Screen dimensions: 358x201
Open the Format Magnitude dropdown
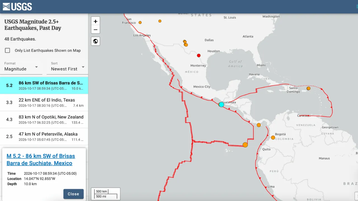pos(21,67)
